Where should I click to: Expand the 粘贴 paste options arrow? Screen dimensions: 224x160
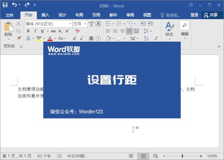[8, 39]
